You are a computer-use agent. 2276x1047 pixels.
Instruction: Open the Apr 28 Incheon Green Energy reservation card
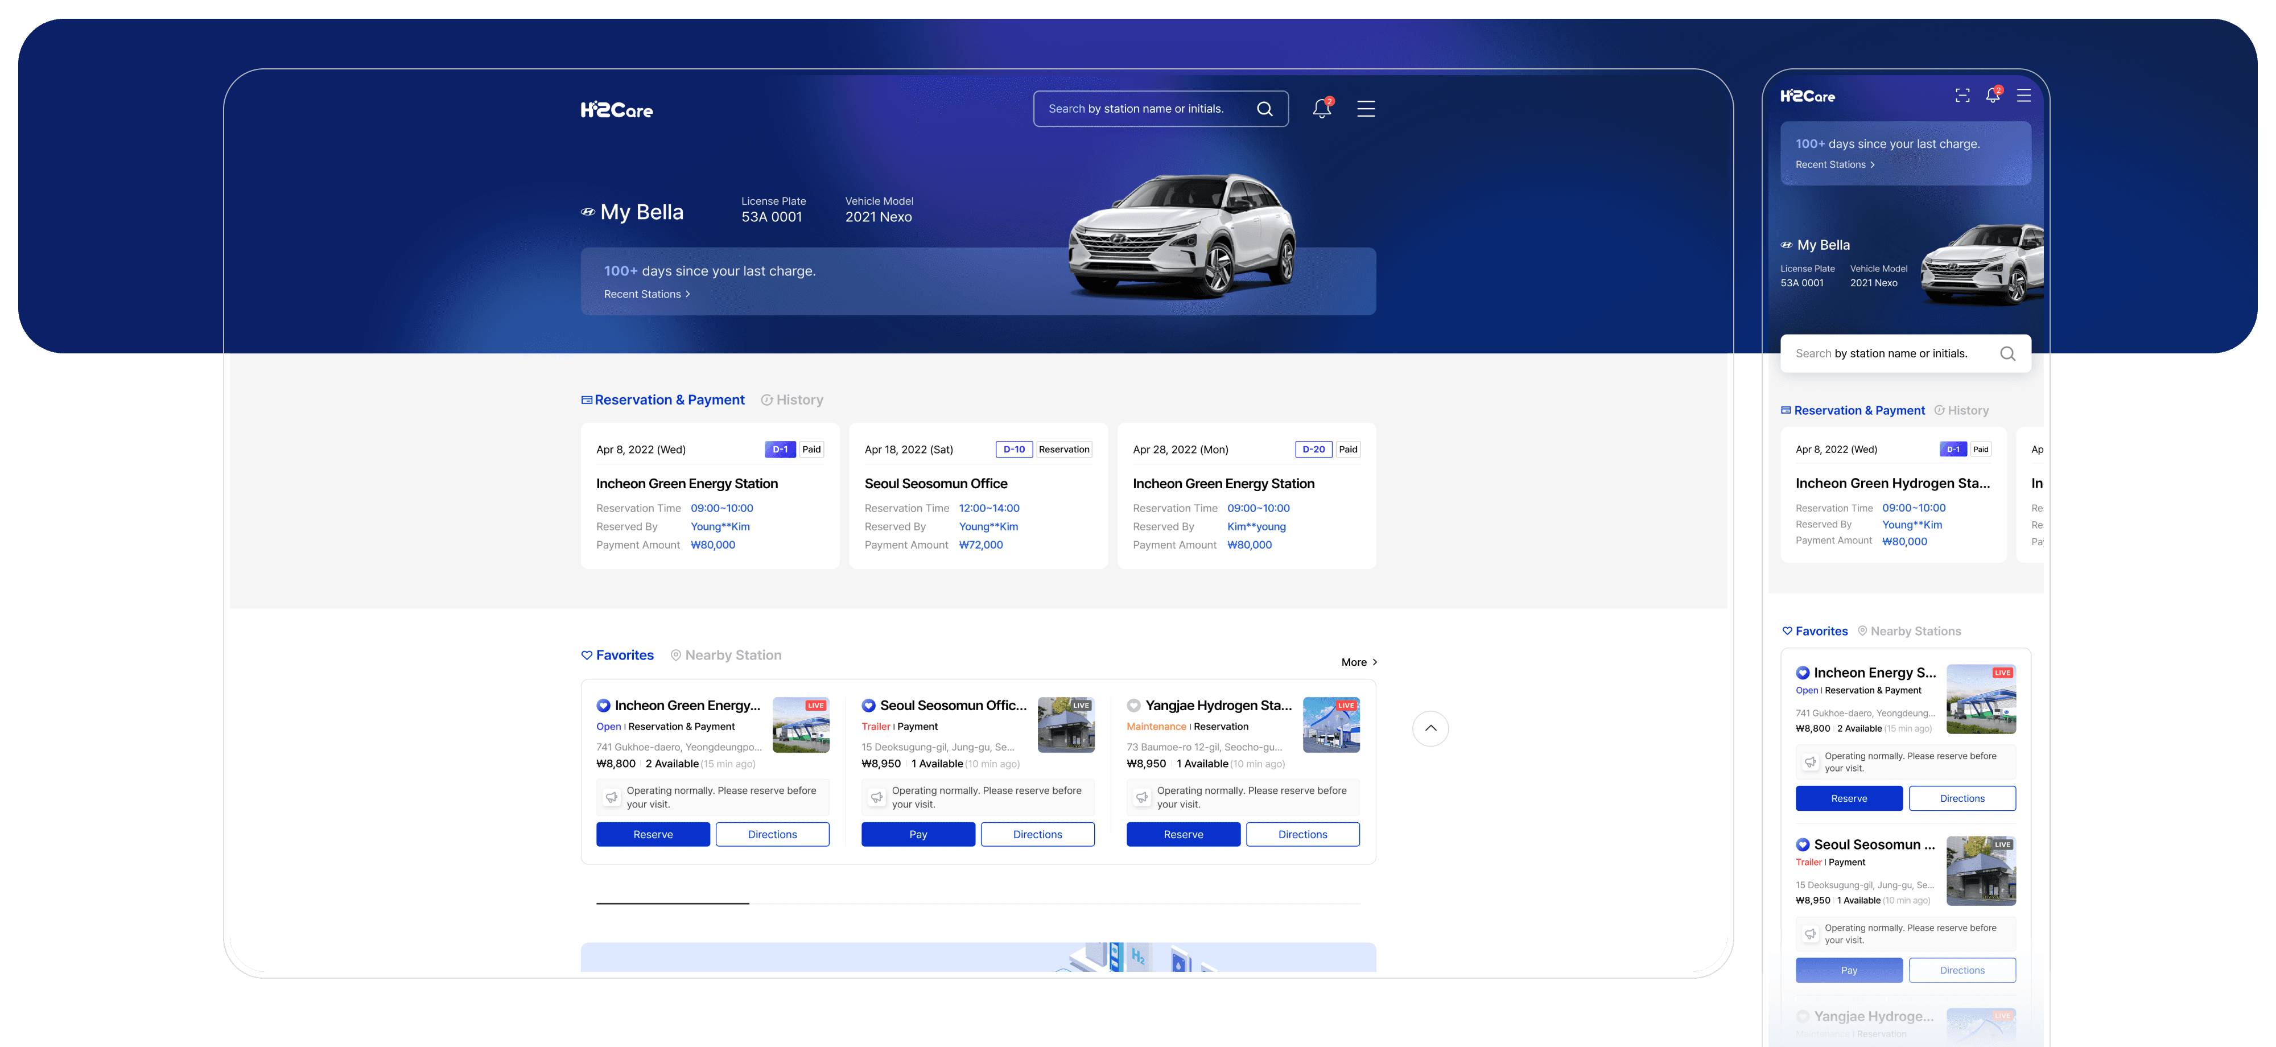click(1247, 496)
